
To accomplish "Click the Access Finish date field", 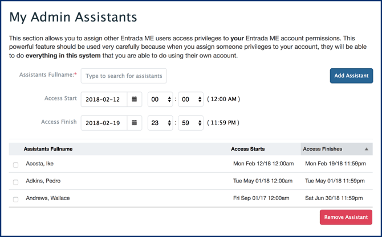I will tap(104, 123).
